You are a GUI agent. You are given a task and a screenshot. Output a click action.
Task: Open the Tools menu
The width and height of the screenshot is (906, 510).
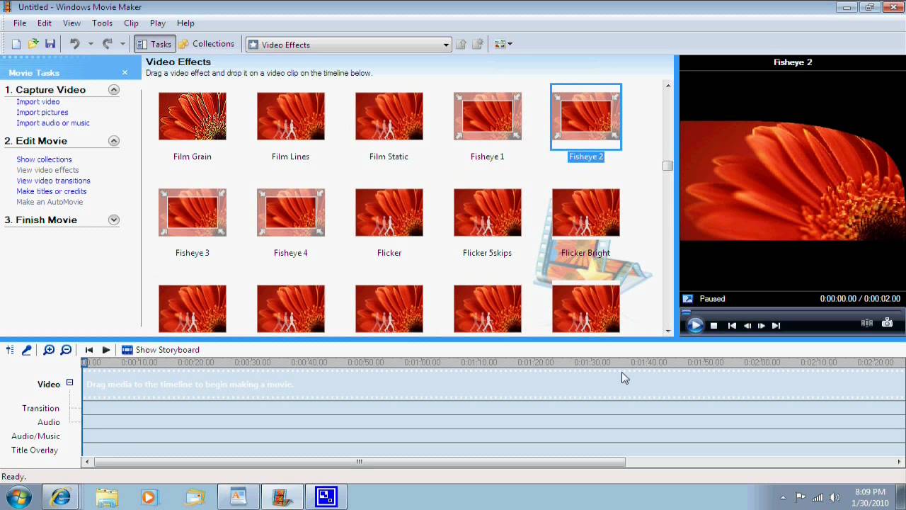click(102, 23)
